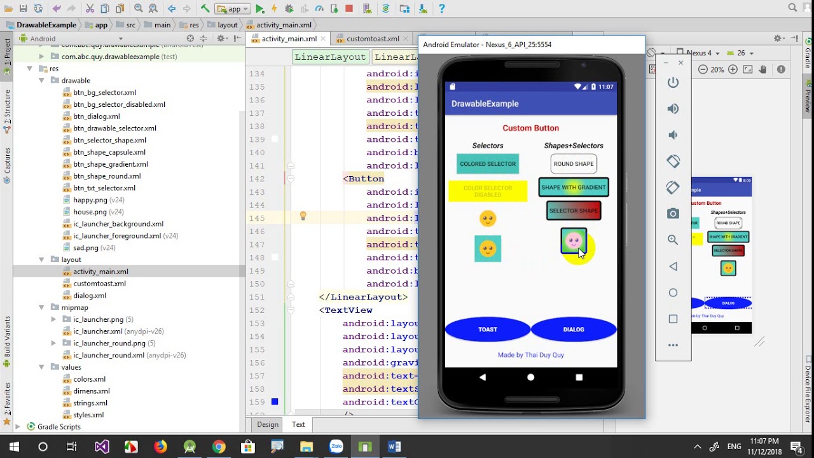
Task: Stop the running app with the red square
Action: 349,9
